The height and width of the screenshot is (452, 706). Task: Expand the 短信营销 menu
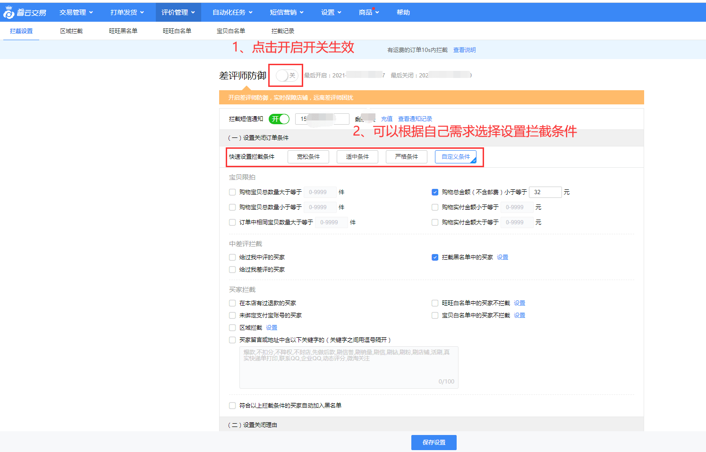pyautogui.click(x=287, y=12)
